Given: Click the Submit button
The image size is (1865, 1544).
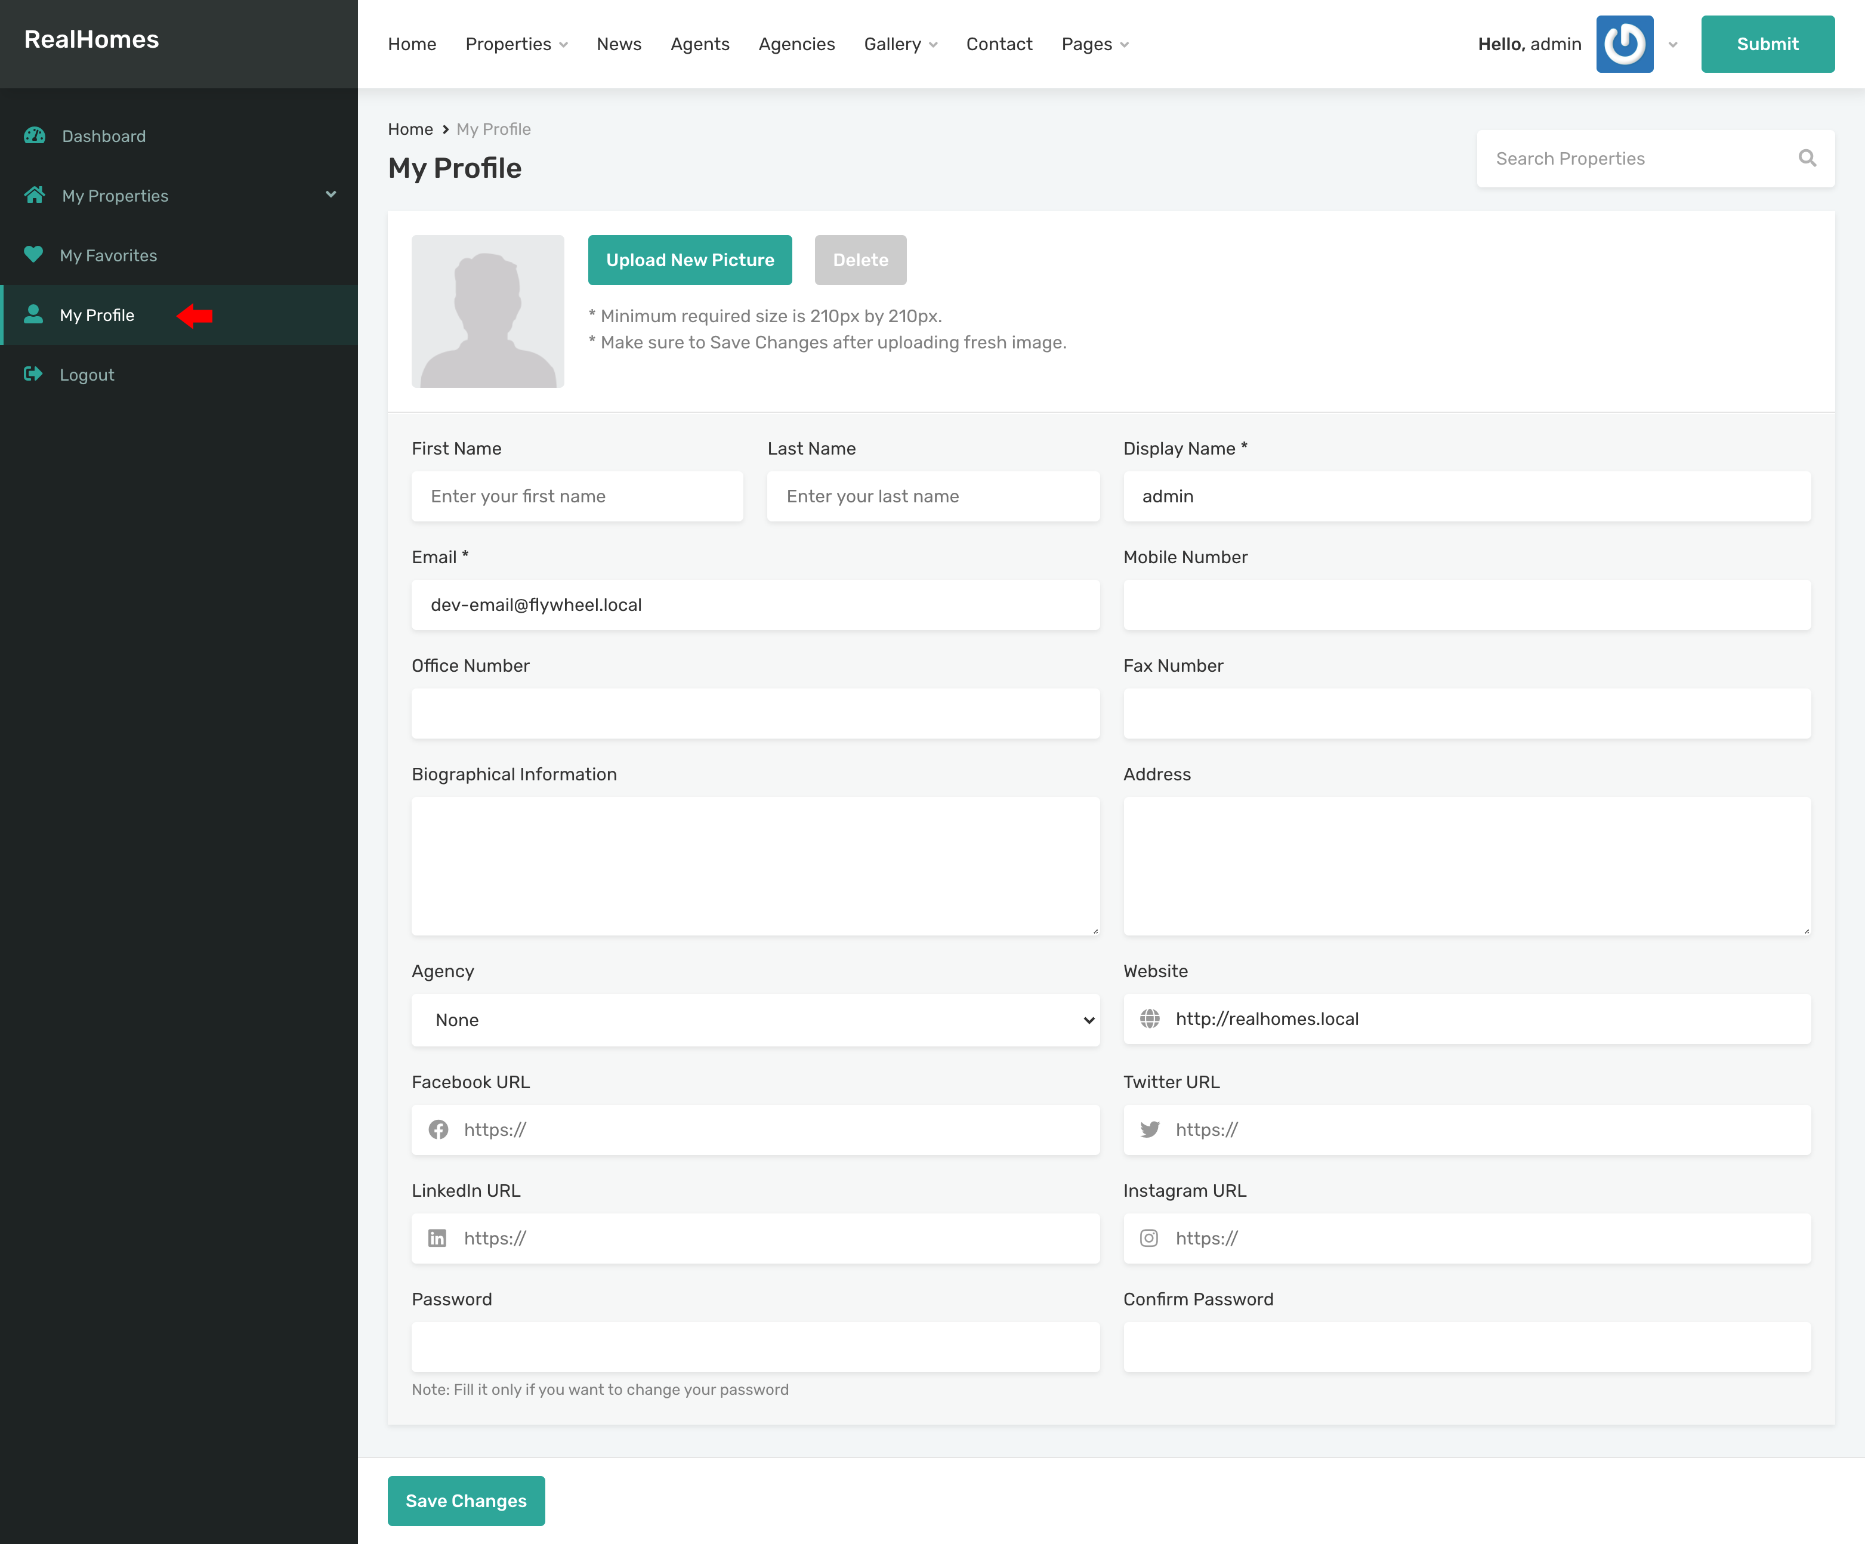Looking at the screenshot, I should point(1767,44).
